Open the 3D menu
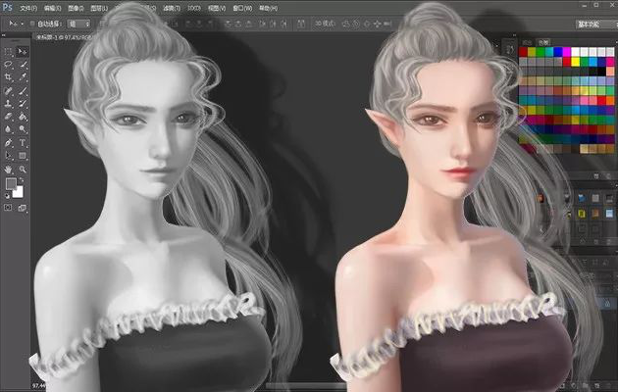Image resolution: width=618 pixels, height=392 pixels. coord(194,8)
